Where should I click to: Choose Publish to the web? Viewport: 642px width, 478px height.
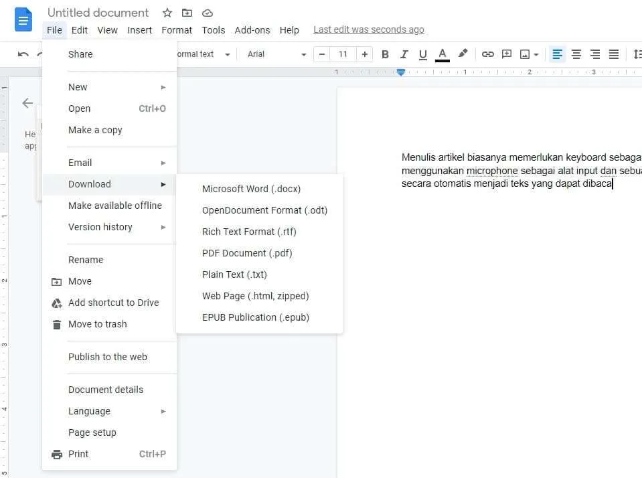[x=109, y=357]
